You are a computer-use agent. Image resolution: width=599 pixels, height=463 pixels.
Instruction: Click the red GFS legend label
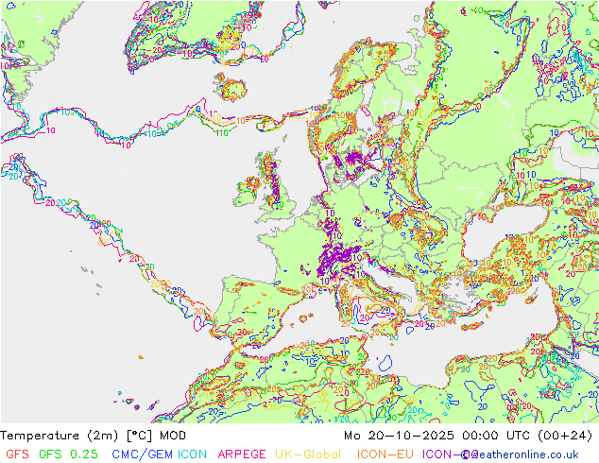[x=17, y=454]
